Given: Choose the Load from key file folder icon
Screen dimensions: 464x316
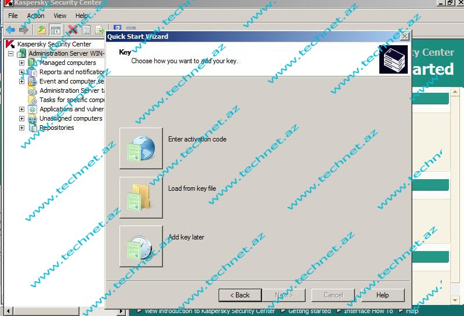Looking at the screenshot, I should pyautogui.click(x=141, y=198).
